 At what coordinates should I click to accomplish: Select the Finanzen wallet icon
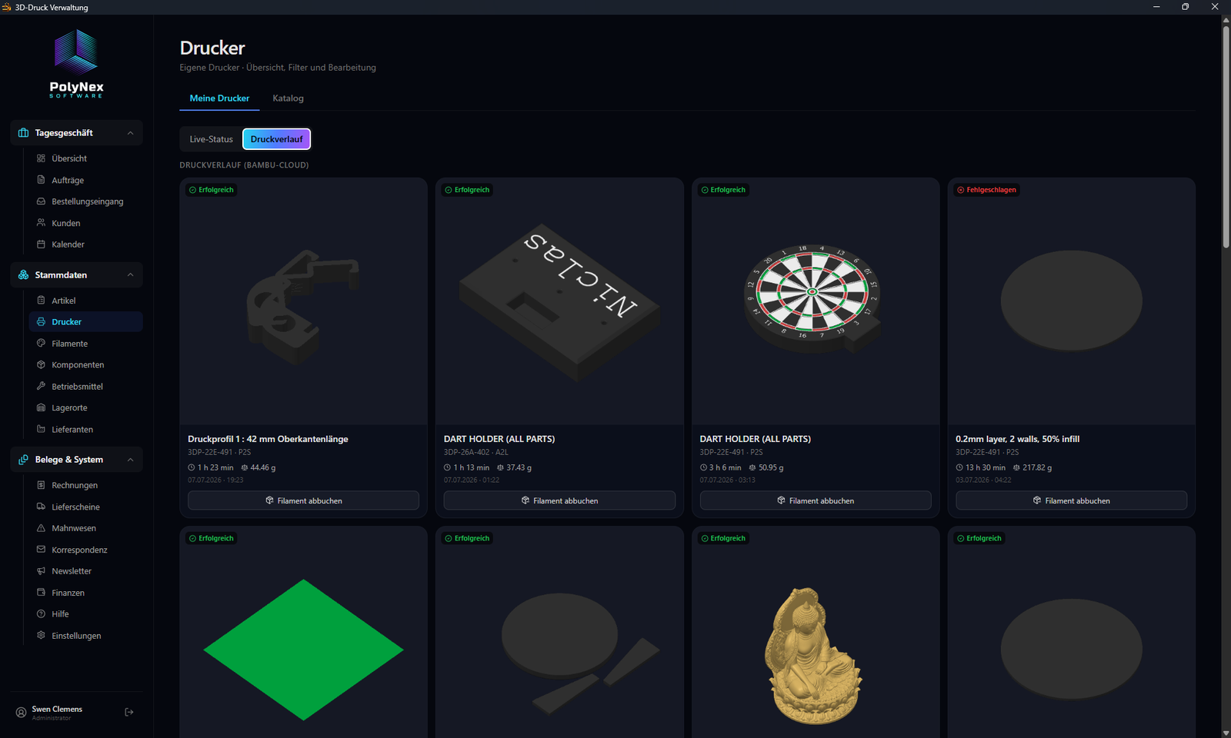click(x=42, y=593)
